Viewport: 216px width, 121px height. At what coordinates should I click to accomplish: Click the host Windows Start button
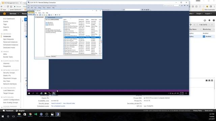click(x=3, y=116)
